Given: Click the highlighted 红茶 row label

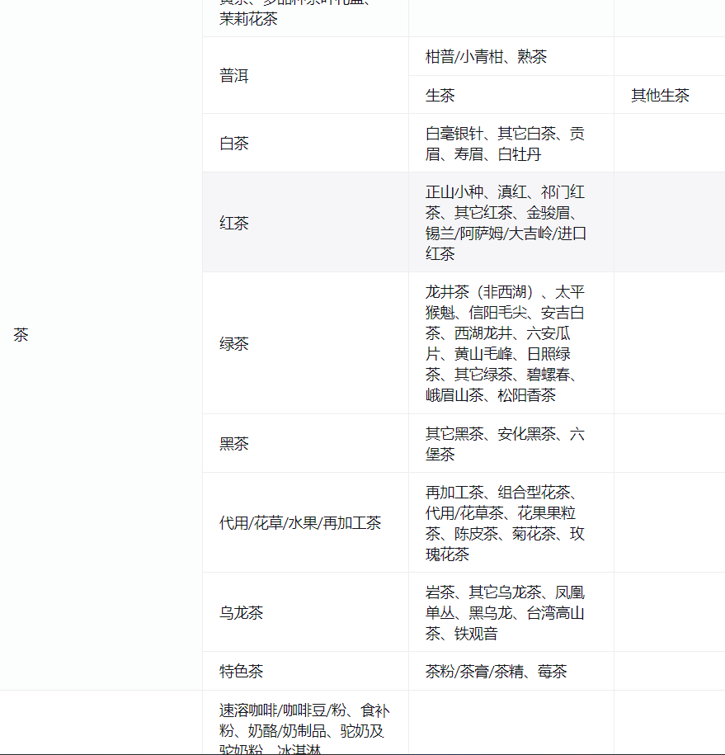Looking at the screenshot, I should point(234,223).
